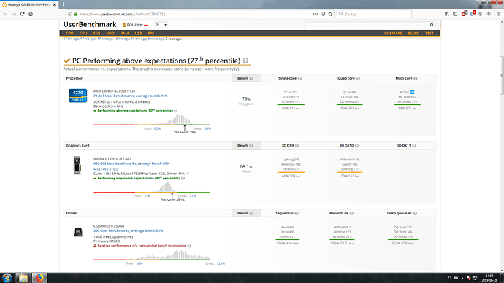Viewport: 504px width, 283px height.
Task: Open the page actions three-dot menu in address bar
Action: (x=316, y=14)
